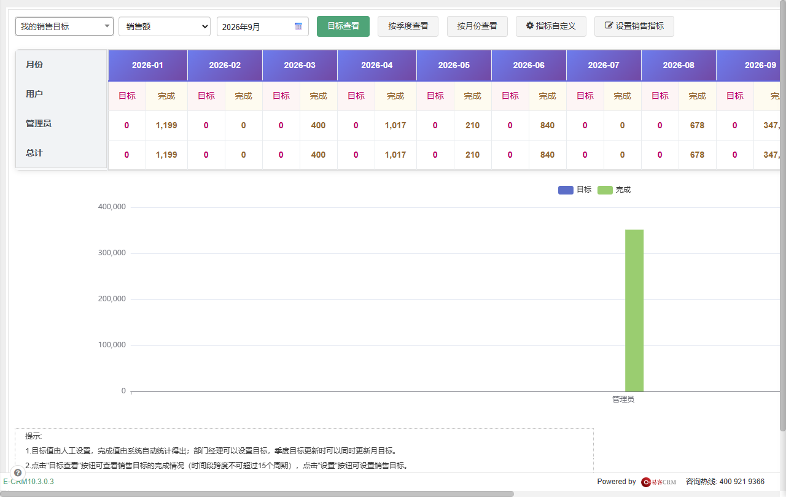Click the 目标 subheader under 2026-08
The width and height of the screenshot is (786, 497).
660,96
